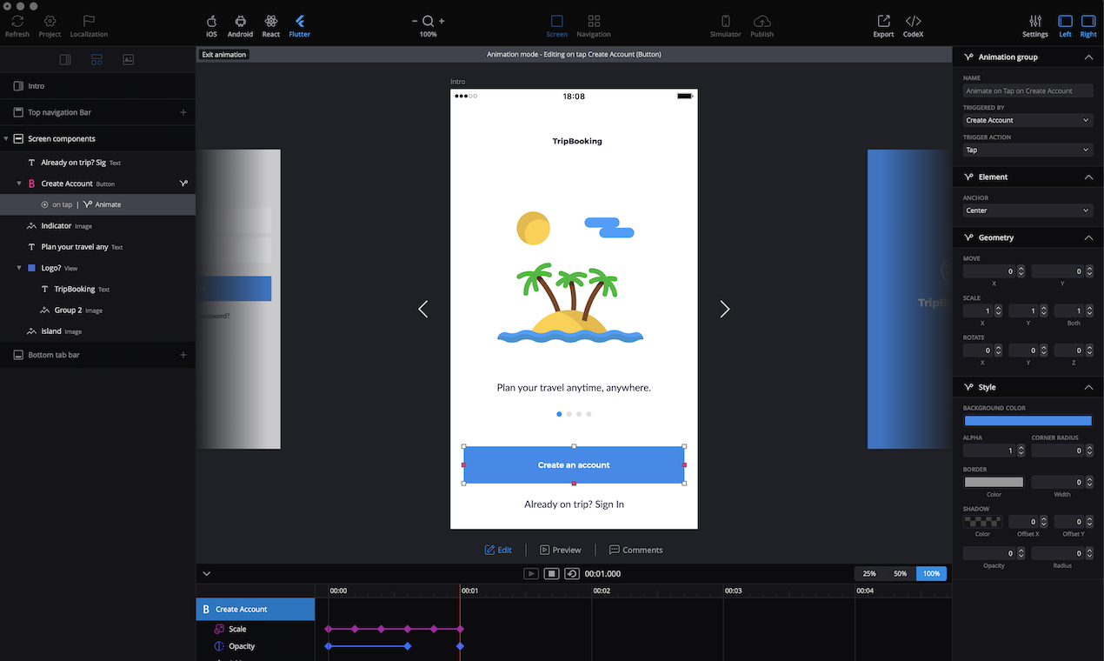Image resolution: width=1104 pixels, height=661 pixels.
Task: Open the CodeX panel
Action: pos(913,24)
